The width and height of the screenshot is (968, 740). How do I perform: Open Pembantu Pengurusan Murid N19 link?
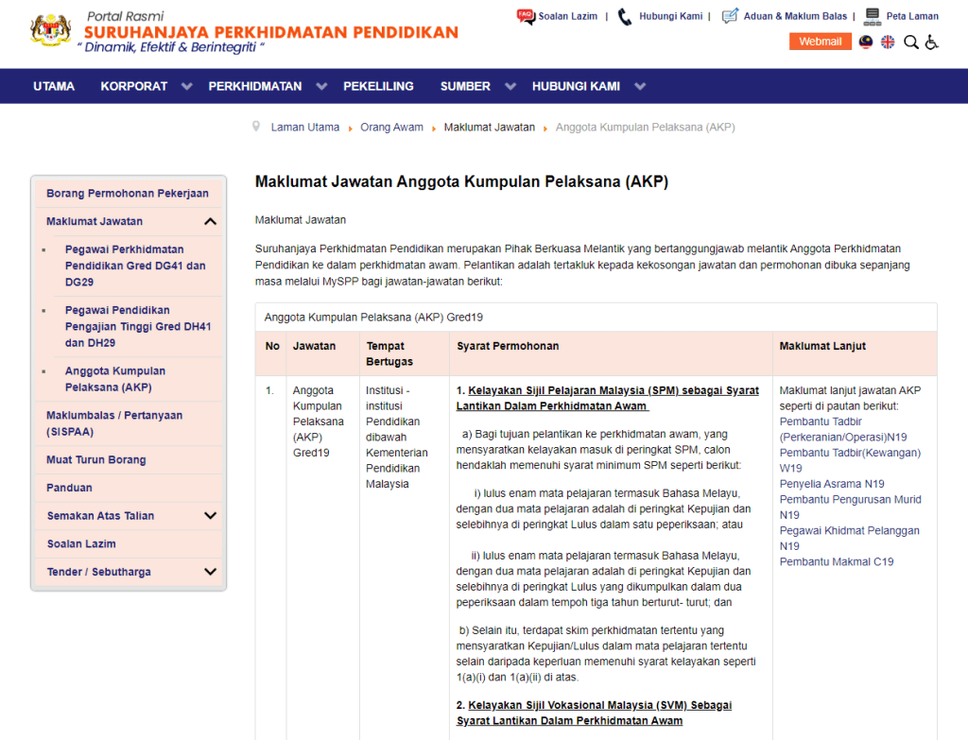pyautogui.click(x=850, y=508)
